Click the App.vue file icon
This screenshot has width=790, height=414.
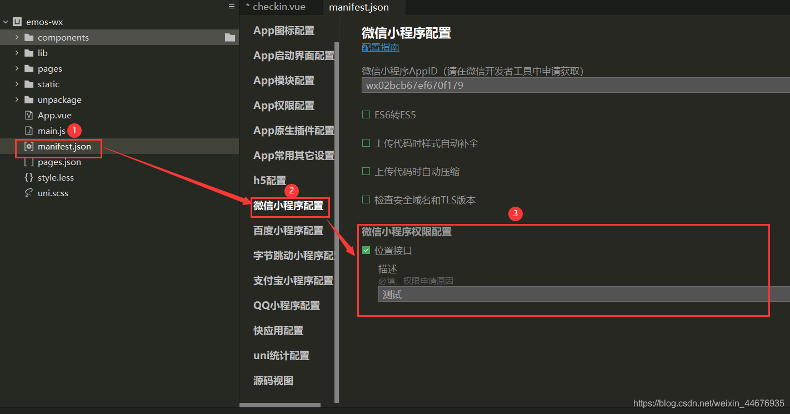[29, 116]
